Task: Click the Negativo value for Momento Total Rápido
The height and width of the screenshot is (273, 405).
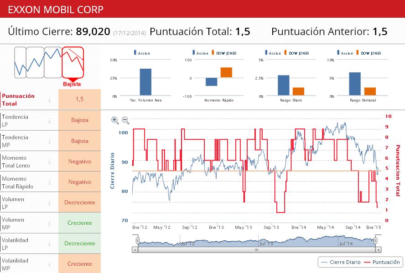Action: pos(79,182)
